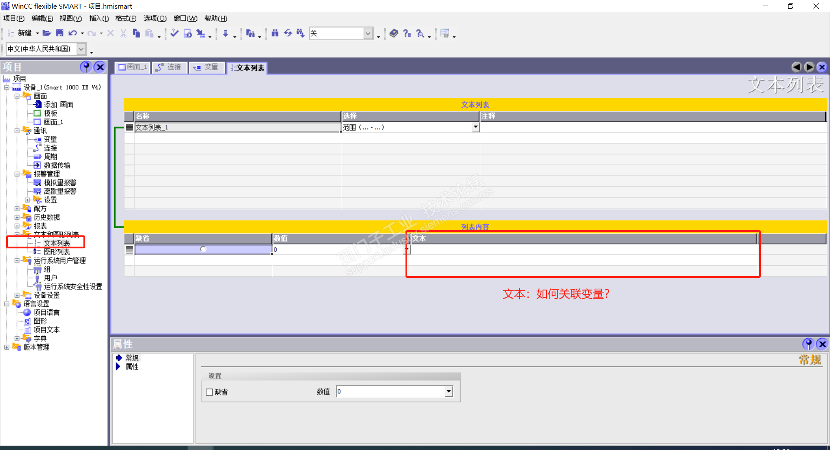The width and height of the screenshot is (830, 450).
Task: Close the 项目 project panel
Action: (100, 67)
